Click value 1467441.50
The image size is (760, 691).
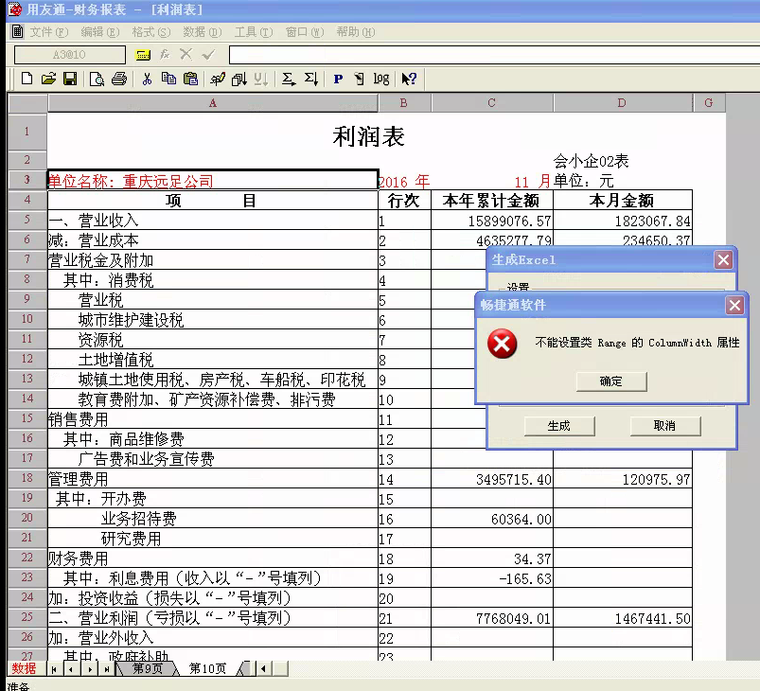[652, 619]
